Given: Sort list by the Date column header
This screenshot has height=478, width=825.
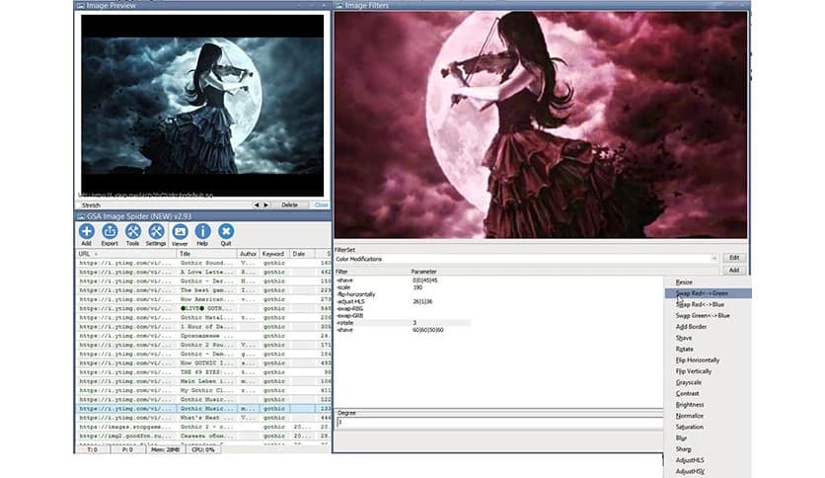Looking at the screenshot, I should tap(302, 254).
